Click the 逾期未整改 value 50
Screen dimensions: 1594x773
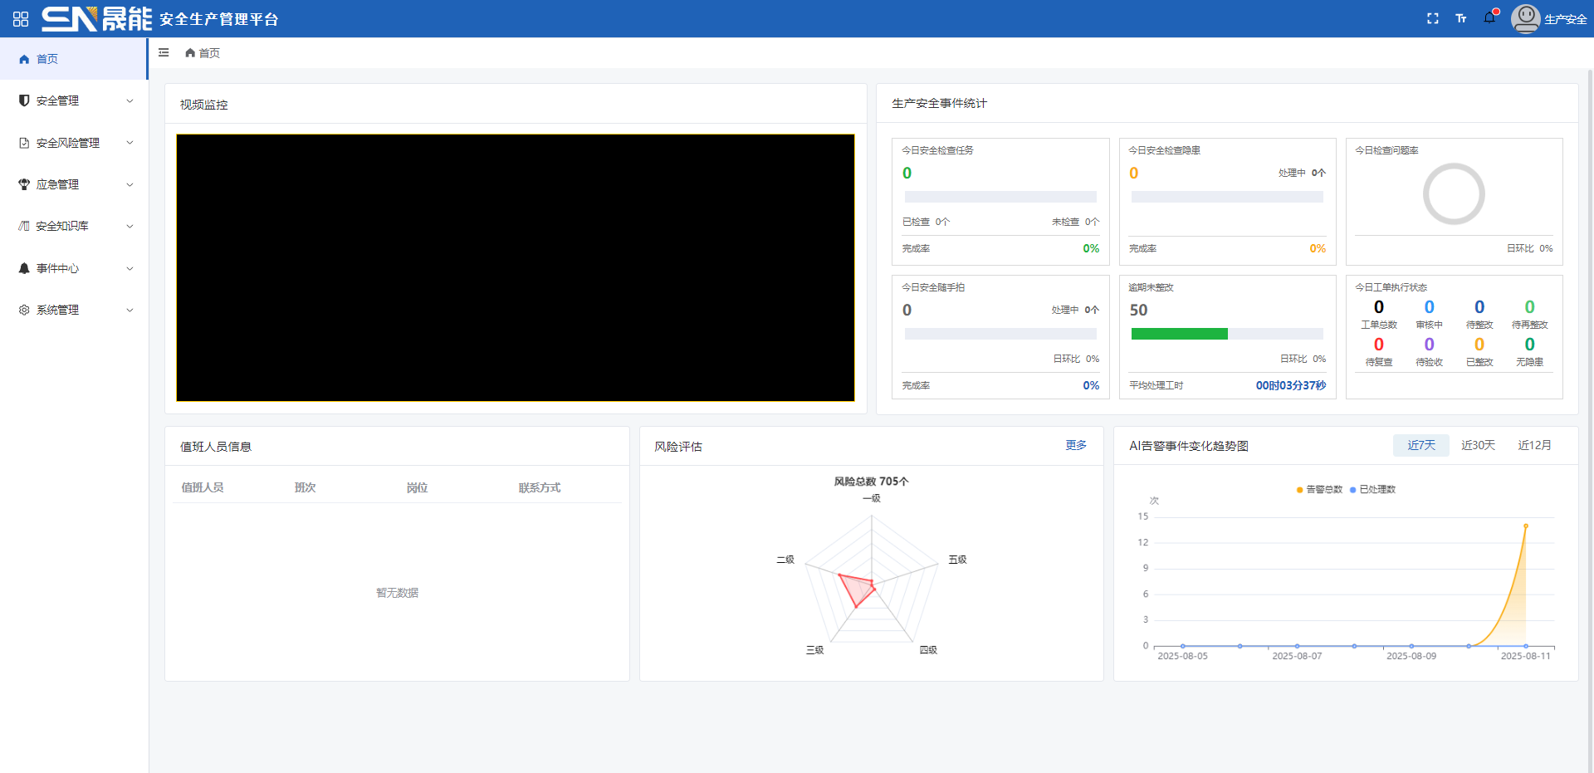[x=1138, y=310]
